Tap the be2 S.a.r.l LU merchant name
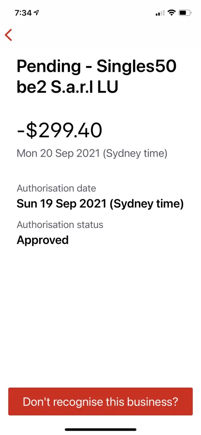Viewport: 201px width, 435px height. [67, 87]
